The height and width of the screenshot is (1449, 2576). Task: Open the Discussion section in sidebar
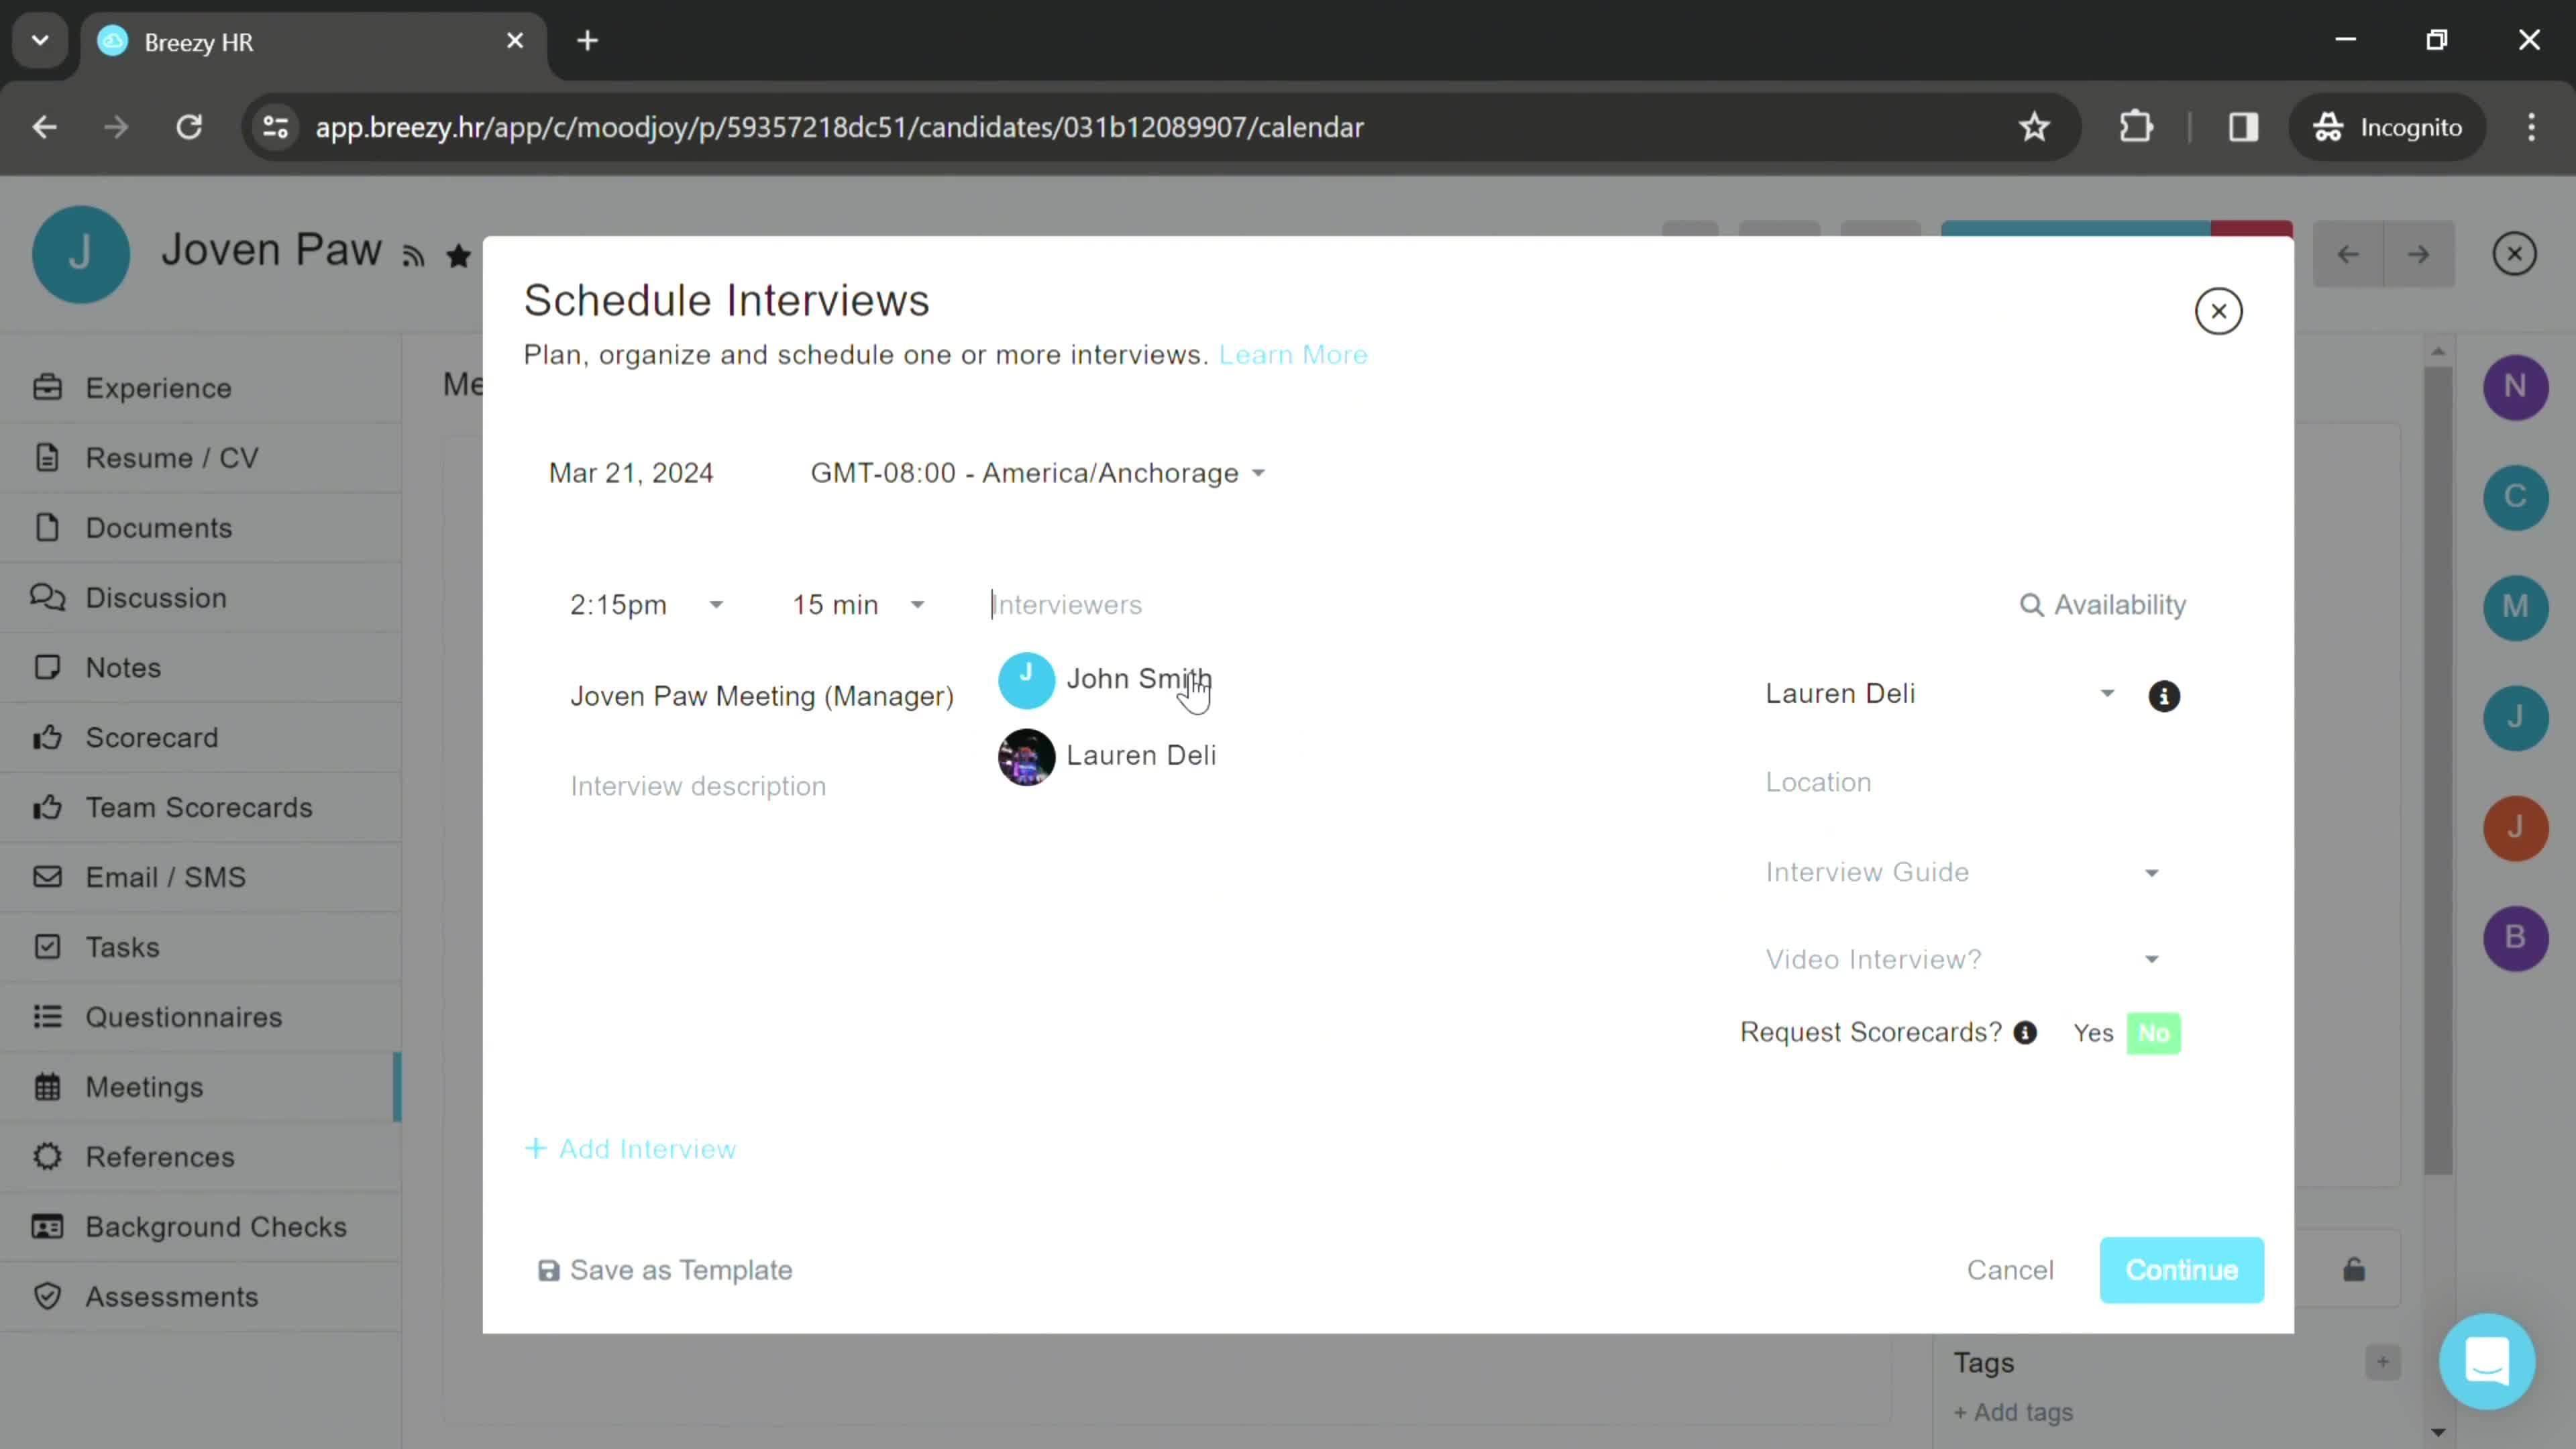(x=156, y=598)
